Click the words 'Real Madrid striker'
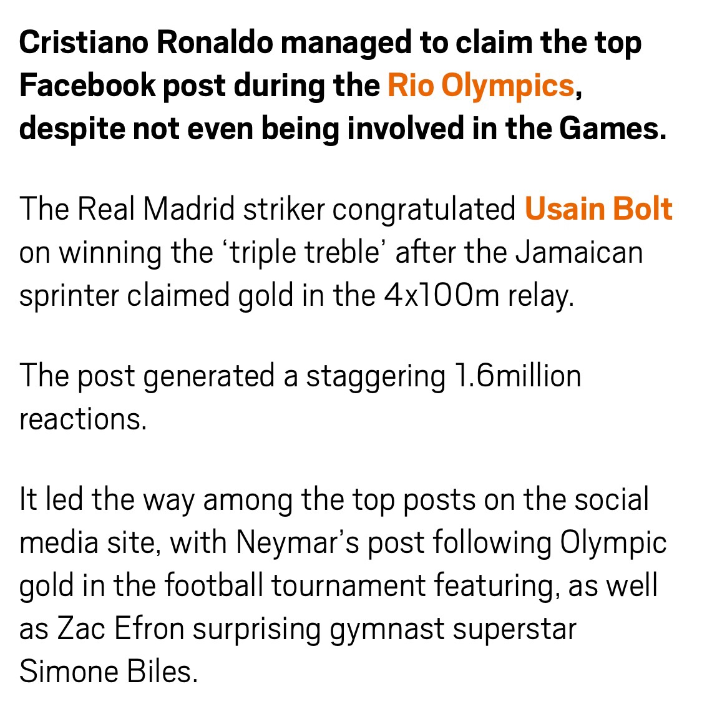The height and width of the screenshot is (714, 702). coord(201,210)
